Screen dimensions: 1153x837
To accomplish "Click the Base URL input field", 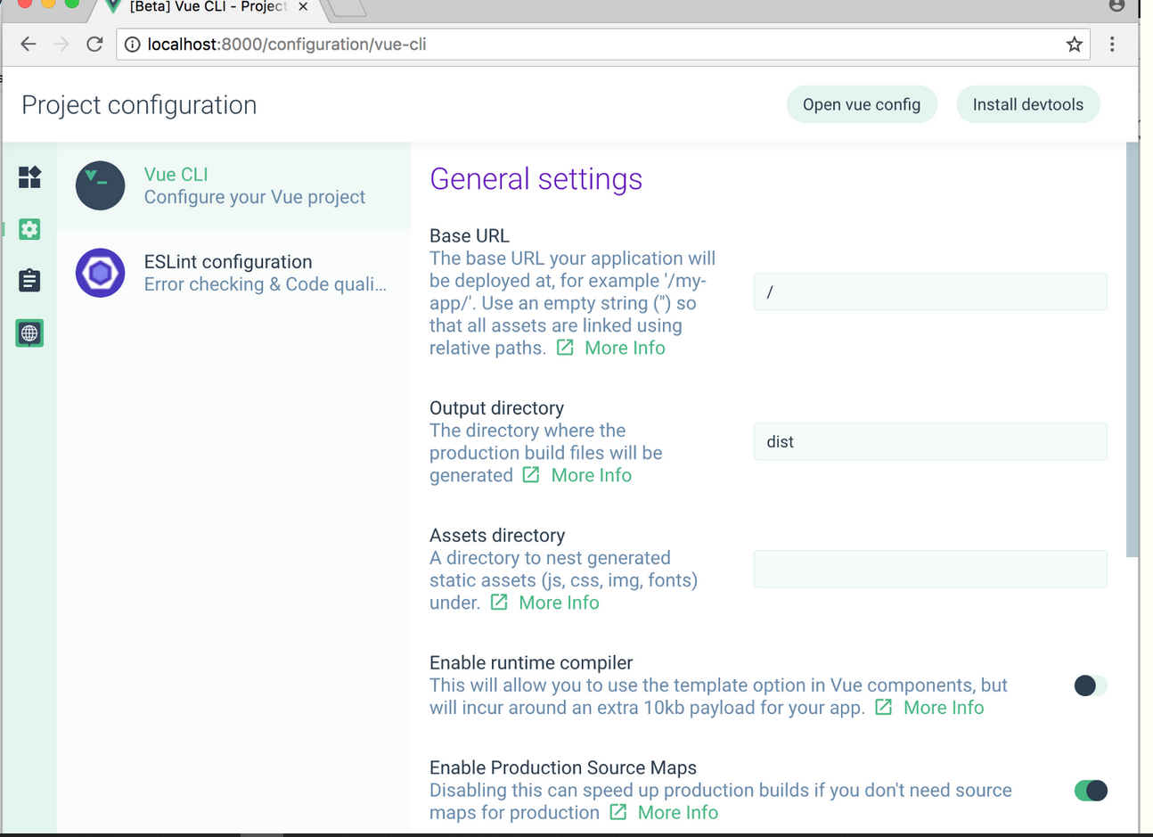I will click(x=930, y=292).
